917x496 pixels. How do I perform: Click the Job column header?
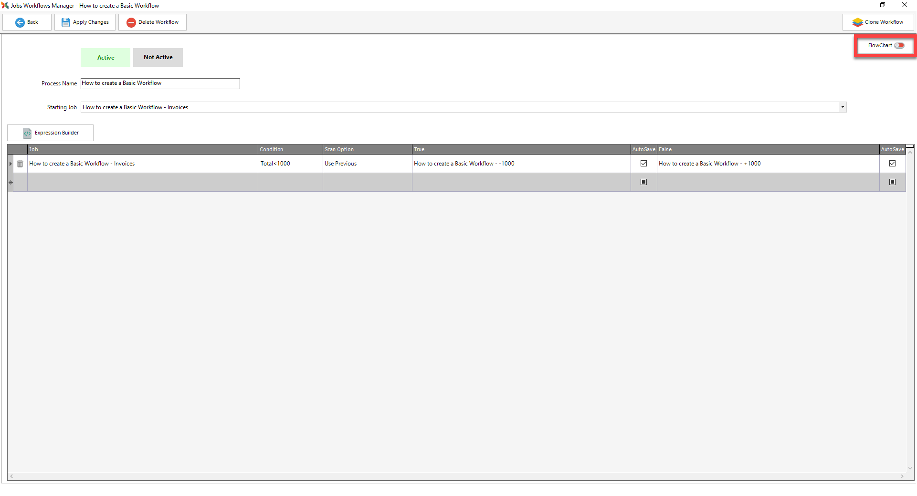[142, 149]
